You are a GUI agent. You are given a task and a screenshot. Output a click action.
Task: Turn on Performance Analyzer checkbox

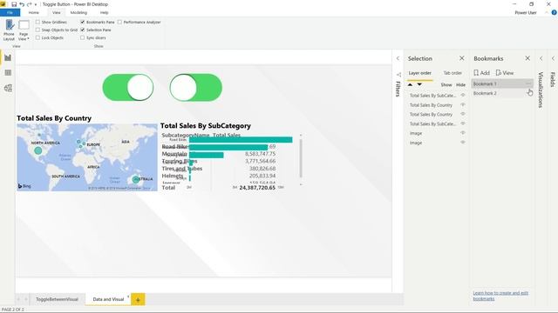click(x=120, y=22)
